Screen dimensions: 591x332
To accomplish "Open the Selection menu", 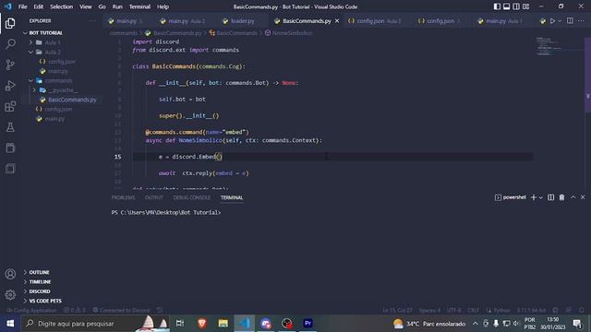I will pyautogui.click(x=62, y=6).
